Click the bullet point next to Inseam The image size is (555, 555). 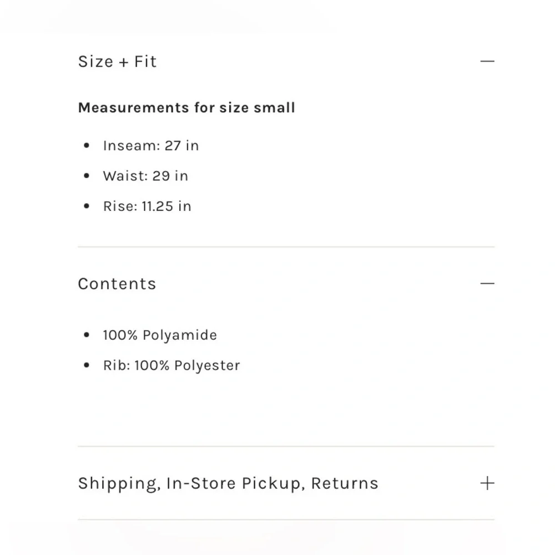click(x=87, y=145)
